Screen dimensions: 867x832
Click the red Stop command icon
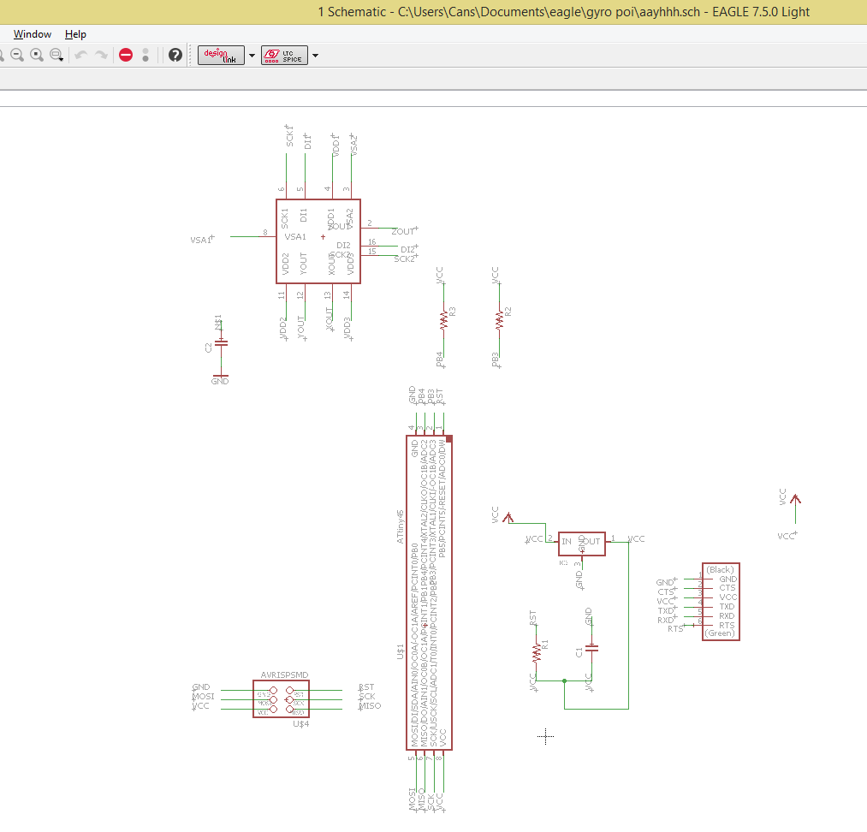tap(126, 55)
